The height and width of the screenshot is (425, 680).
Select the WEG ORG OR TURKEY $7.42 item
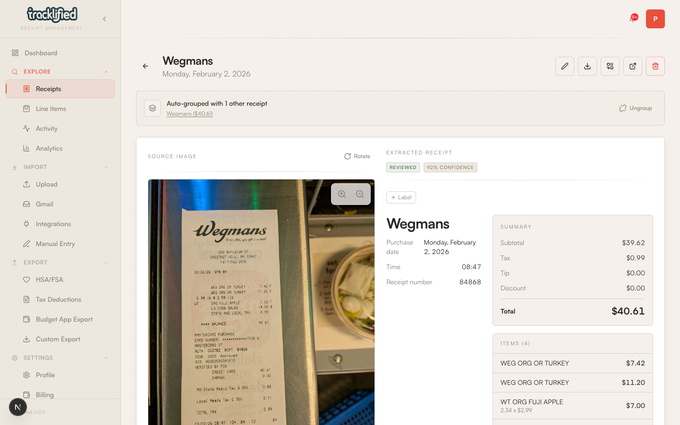(573, 363)
